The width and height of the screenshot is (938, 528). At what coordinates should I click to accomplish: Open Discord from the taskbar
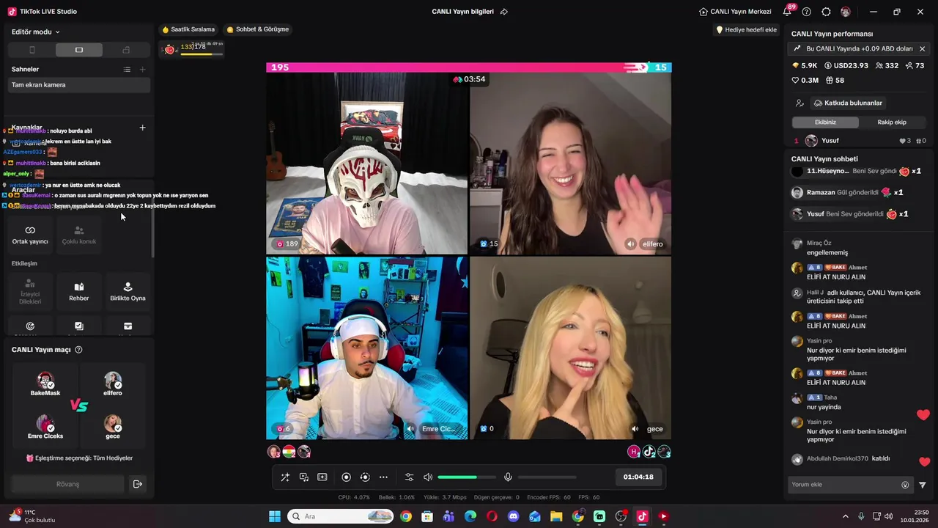point(513,516)
